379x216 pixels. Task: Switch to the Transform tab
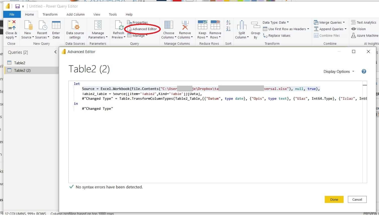[50, 14]
